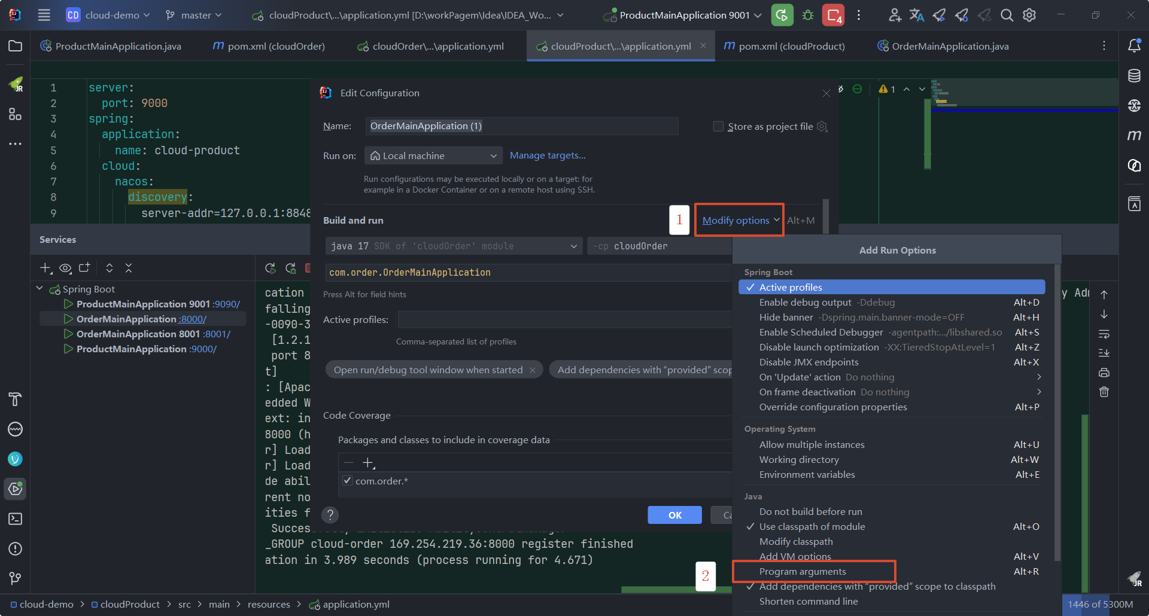1149x616 pixels.
Task: Open the Notifications bell
Action: 1134,46
